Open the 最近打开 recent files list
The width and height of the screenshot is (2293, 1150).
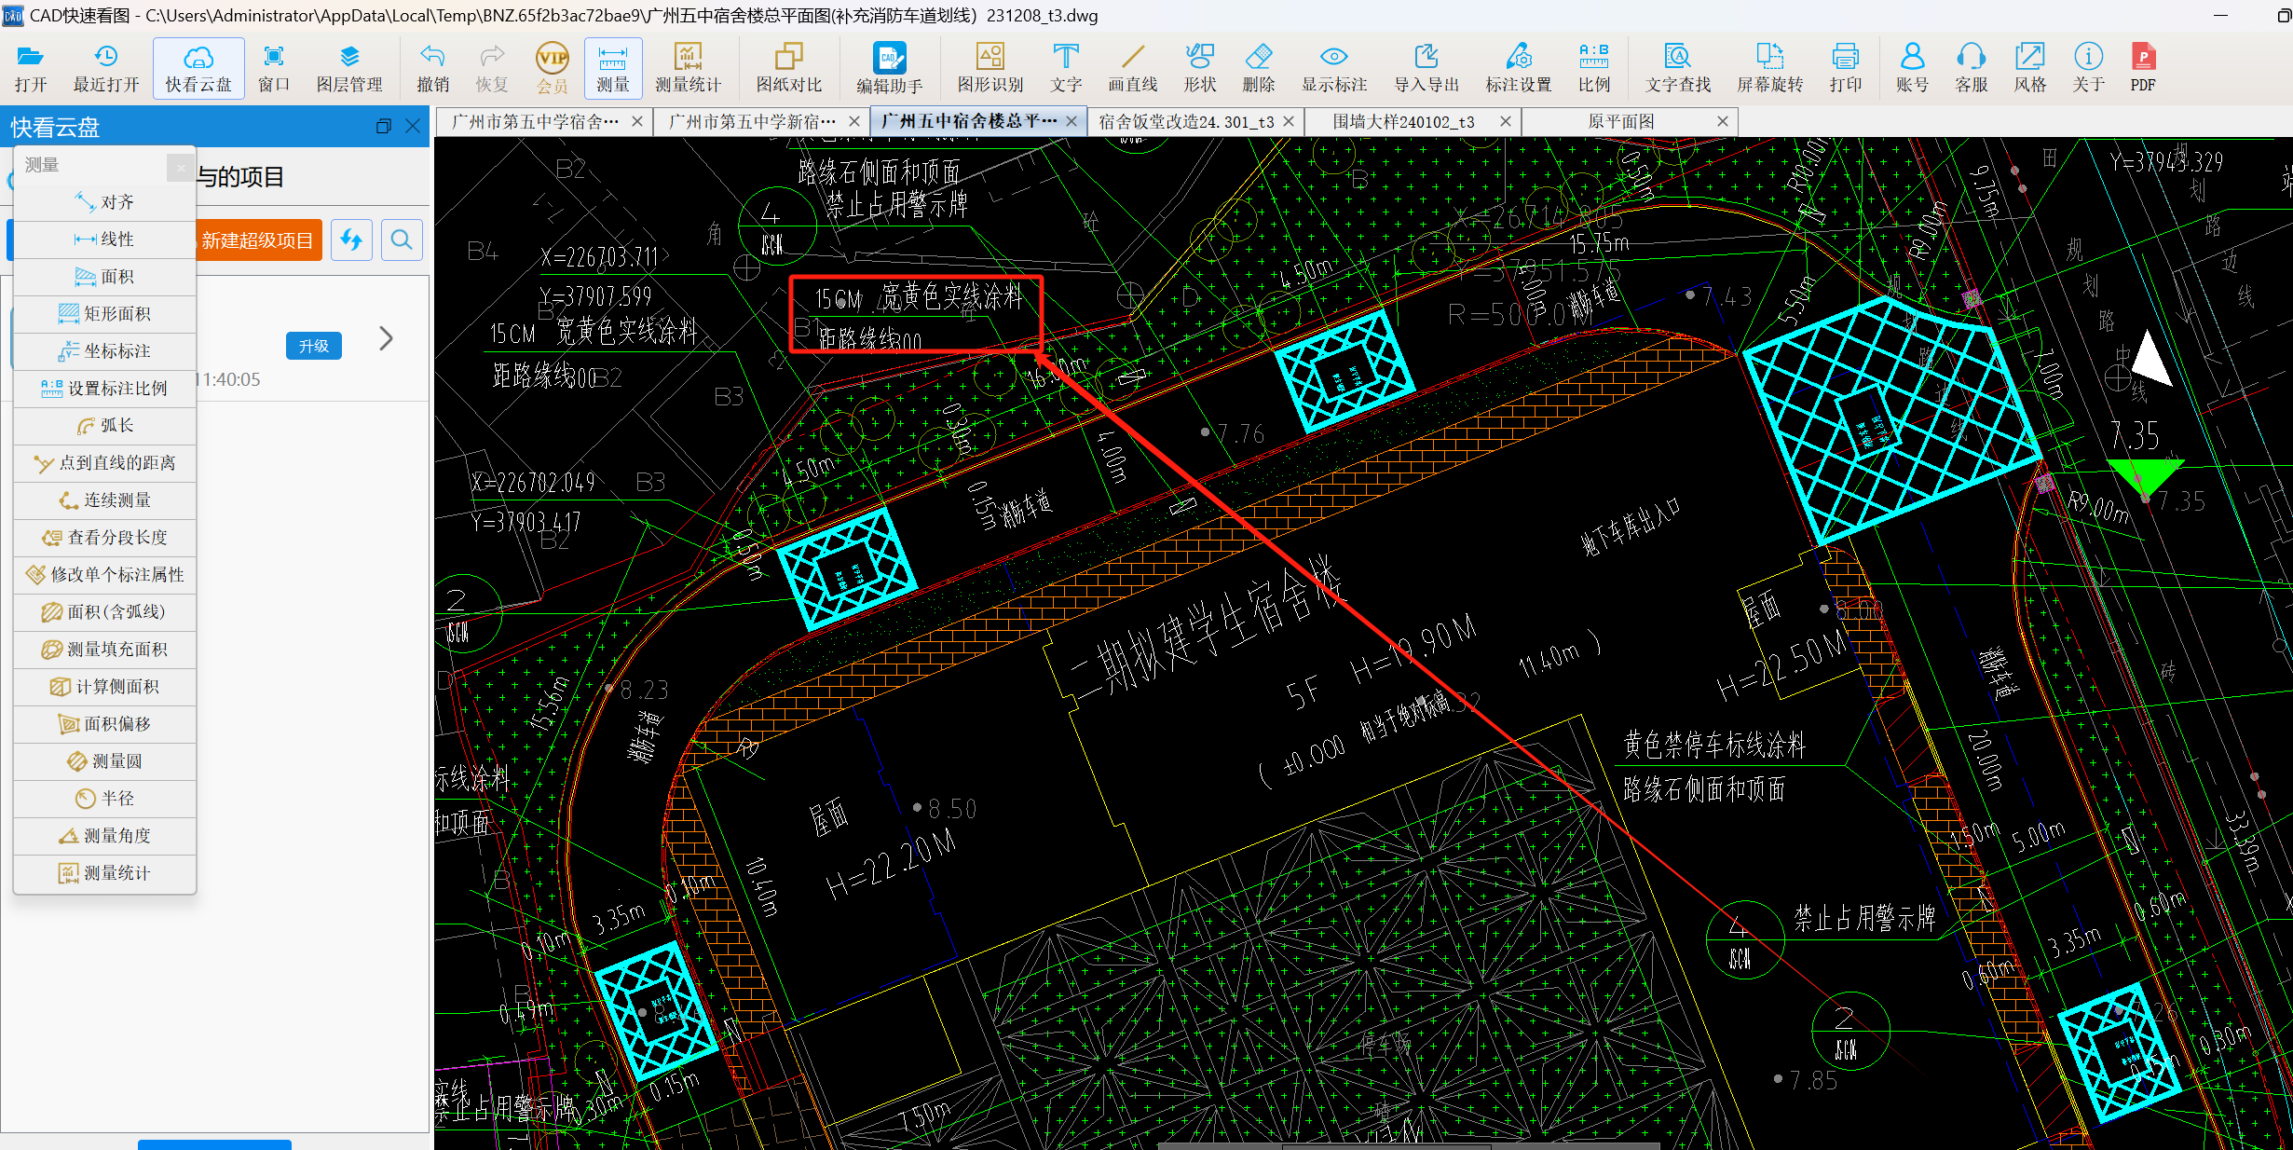pyautogui.click(x=106, y=68)
